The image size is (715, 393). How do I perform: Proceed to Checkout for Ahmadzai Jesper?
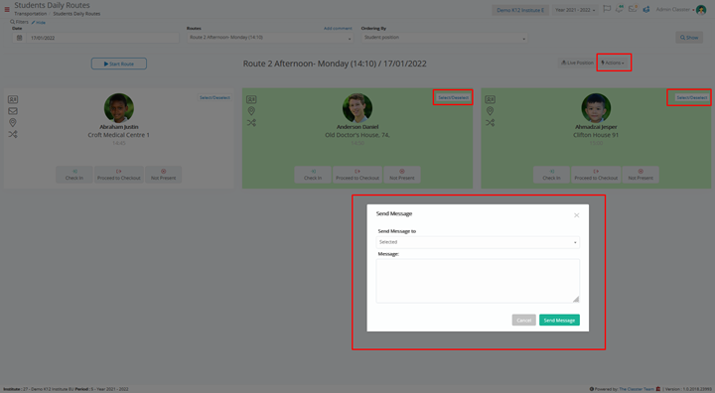click(x=596, y=175)
